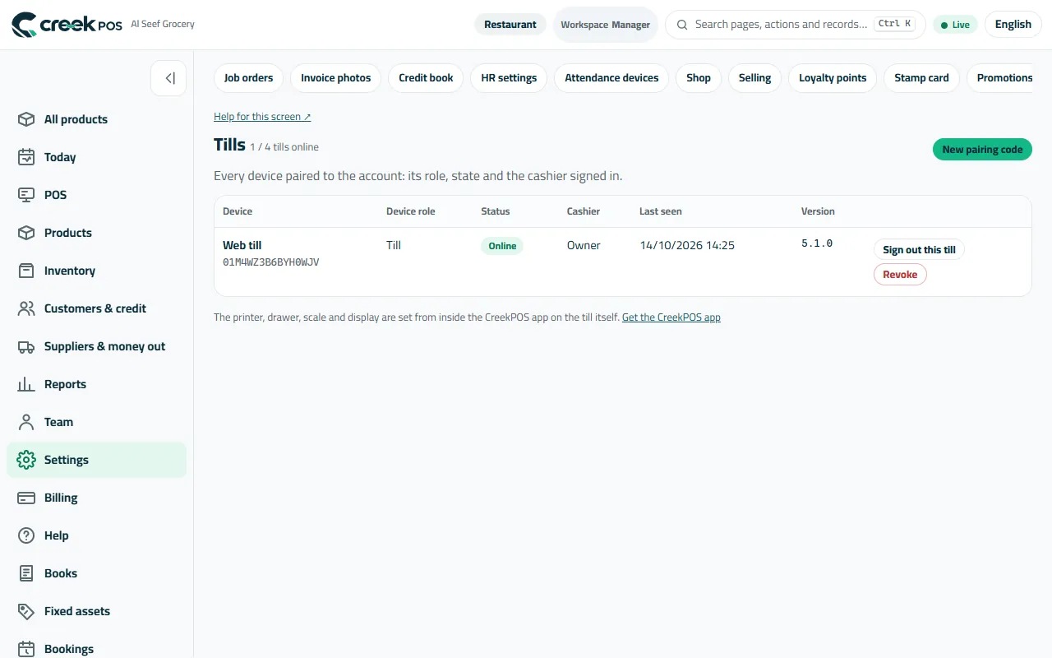1052x658 pixels.
Task: Open the Selling tab
Action: click(x=754, y=78)
